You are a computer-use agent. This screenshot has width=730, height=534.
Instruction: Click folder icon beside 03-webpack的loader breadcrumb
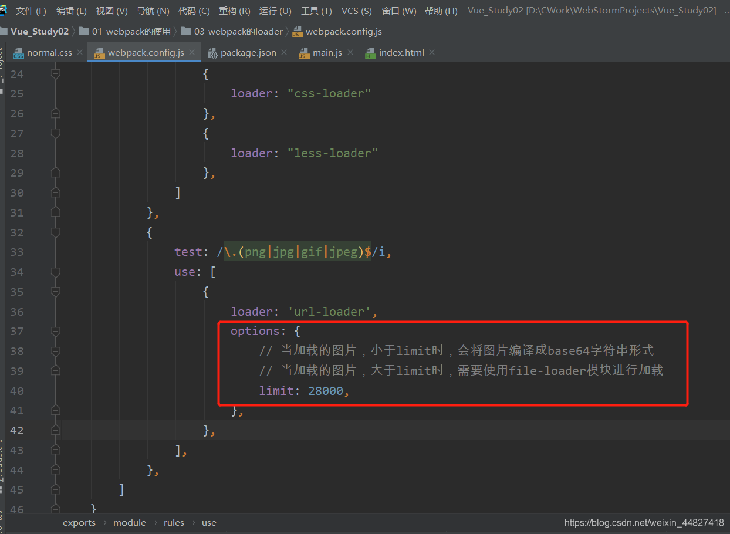point(186,31)
